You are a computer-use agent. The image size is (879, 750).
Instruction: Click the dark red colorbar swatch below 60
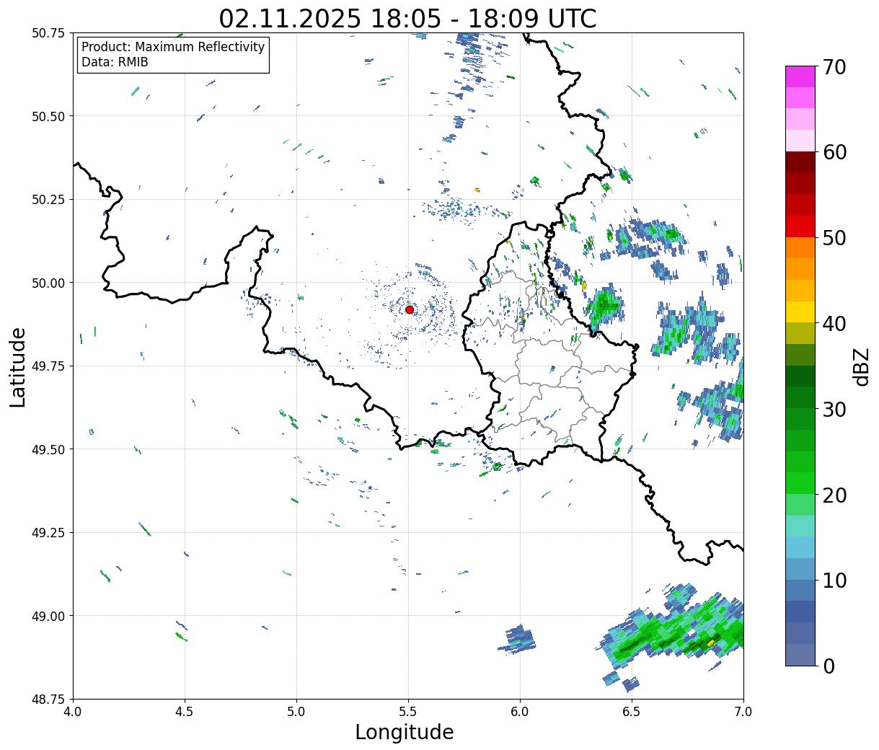[800, 162]
